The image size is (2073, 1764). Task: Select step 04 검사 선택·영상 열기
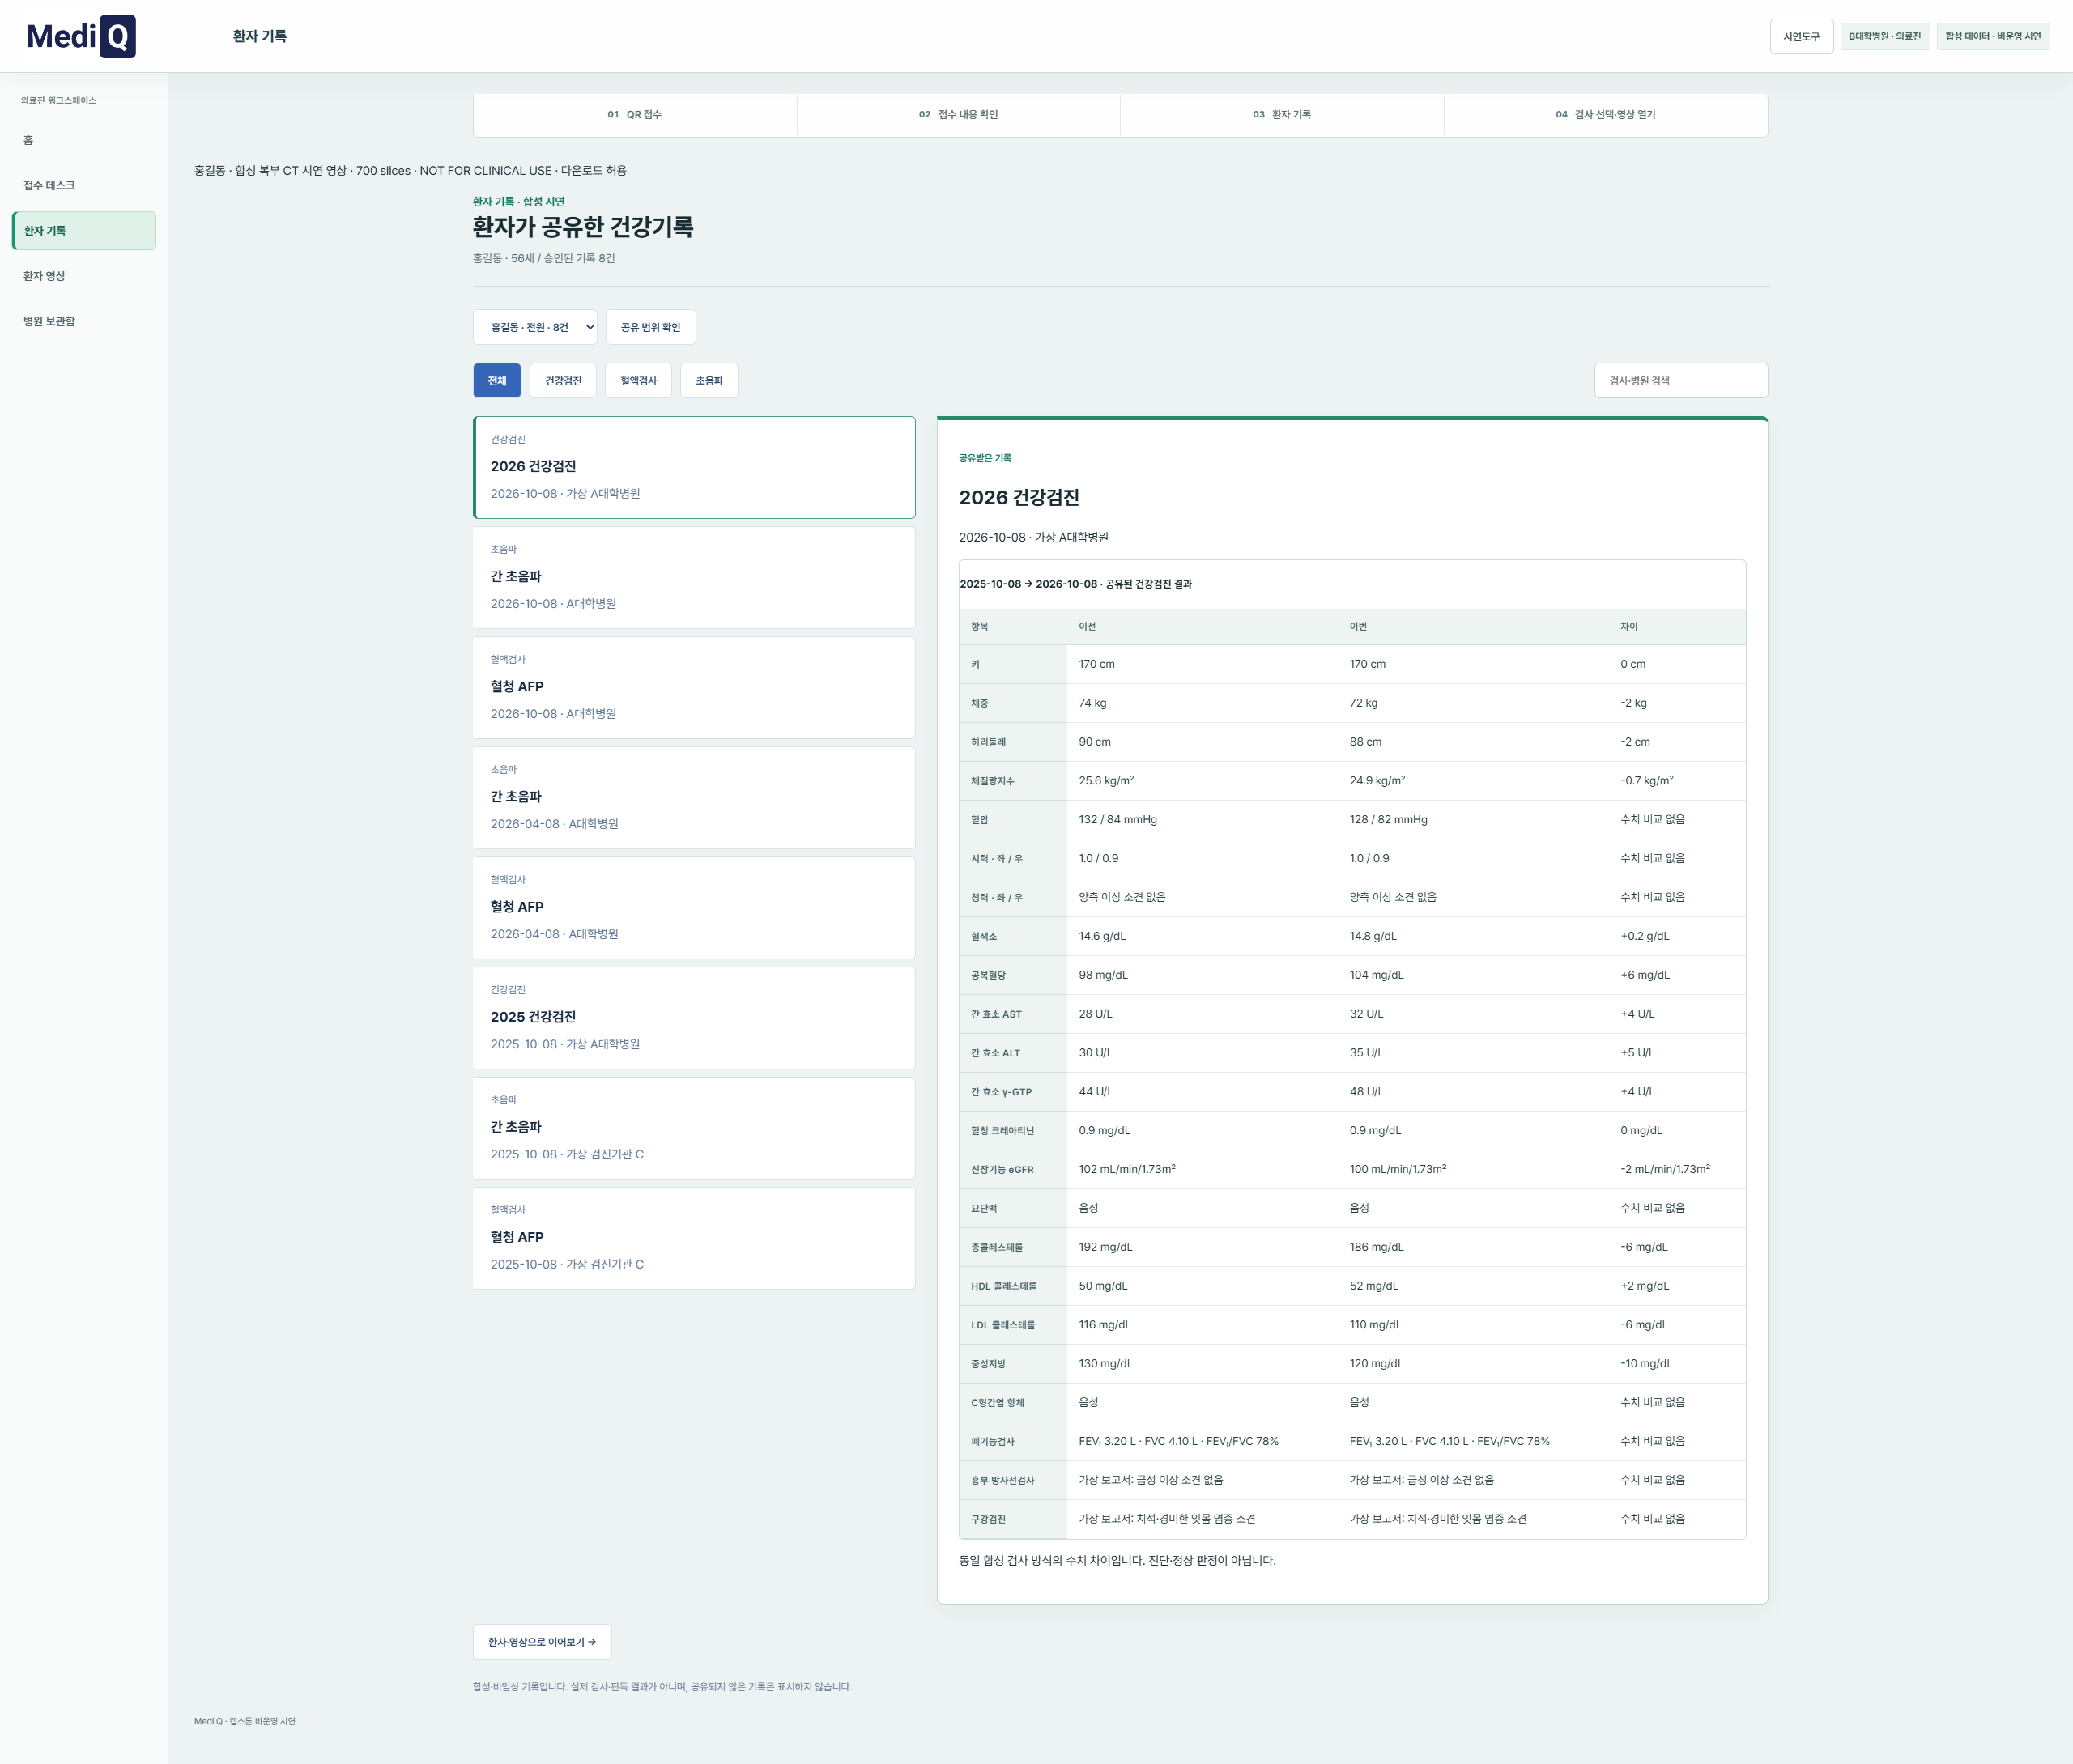1605,115
